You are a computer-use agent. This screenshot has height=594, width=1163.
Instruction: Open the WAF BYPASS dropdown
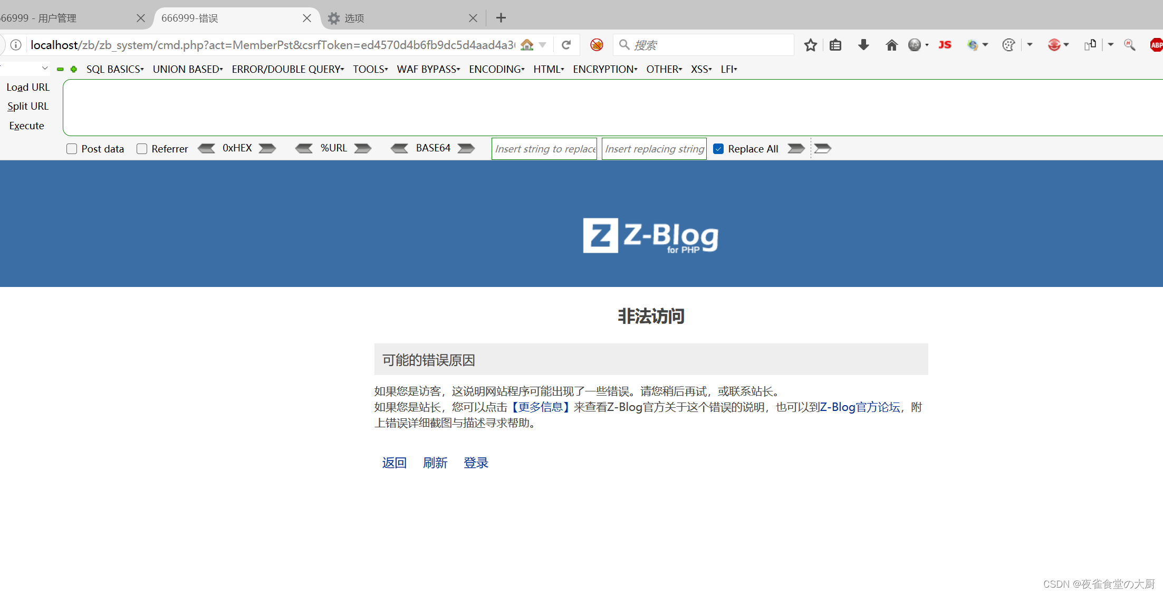coord(428,69)
